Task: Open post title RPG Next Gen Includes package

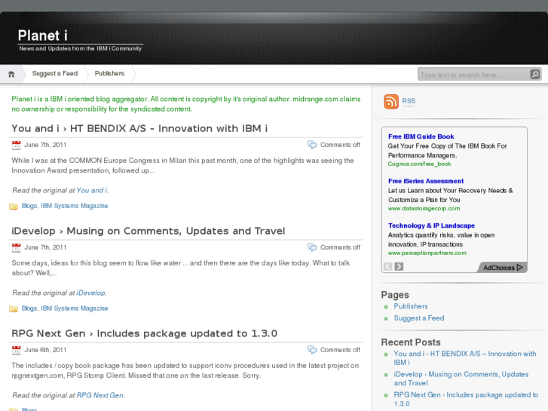Action: click(144, 333)
